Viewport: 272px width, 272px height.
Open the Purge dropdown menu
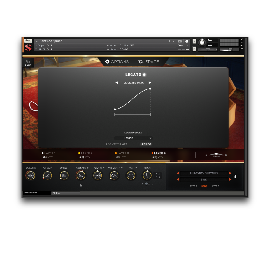coord(183,45)
